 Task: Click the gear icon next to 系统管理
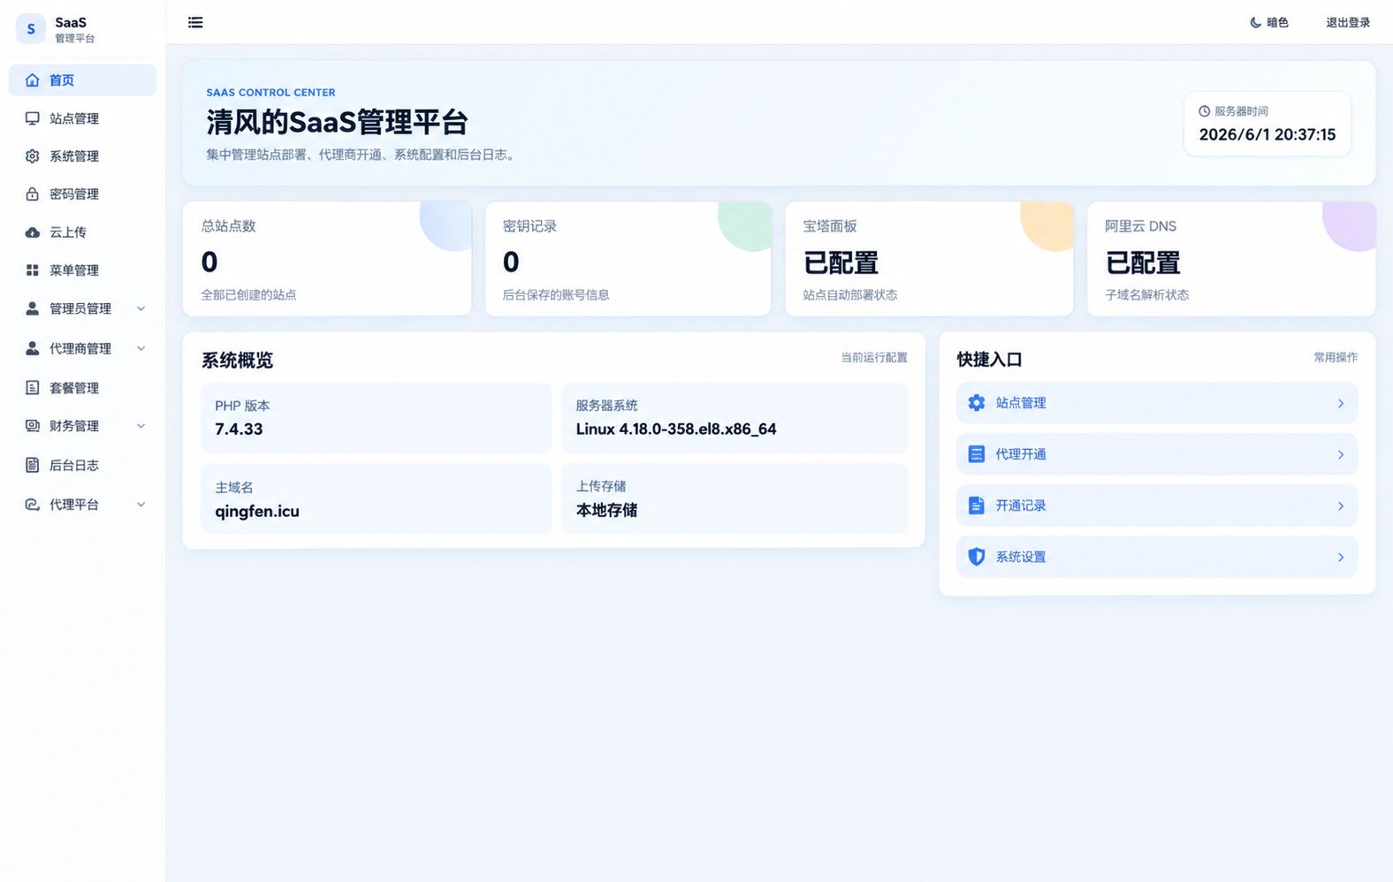pos(33,156)
